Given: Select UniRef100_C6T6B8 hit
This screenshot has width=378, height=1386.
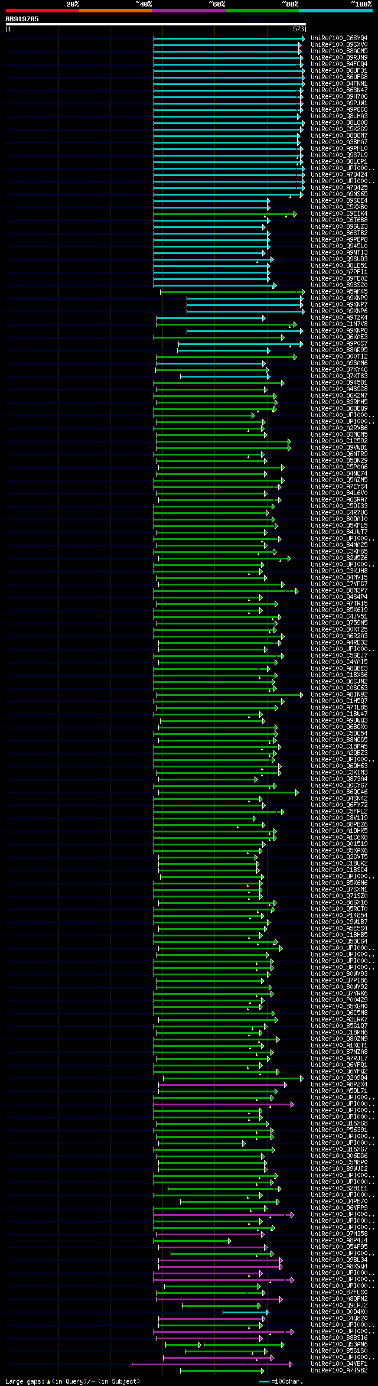Looking at the screenshot, I should 339,220.
